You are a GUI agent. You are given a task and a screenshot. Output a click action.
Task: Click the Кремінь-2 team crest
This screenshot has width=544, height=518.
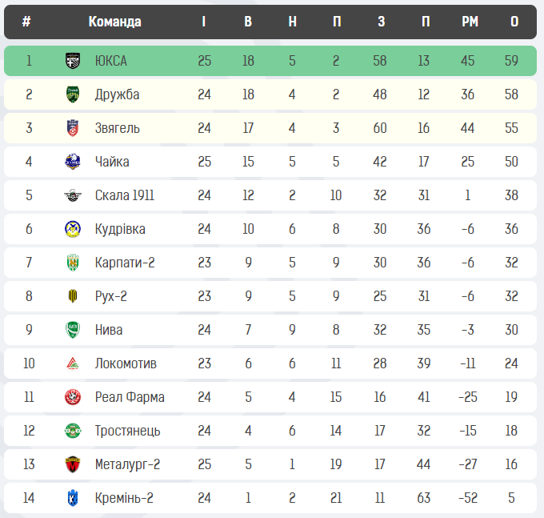coord(73,498)
